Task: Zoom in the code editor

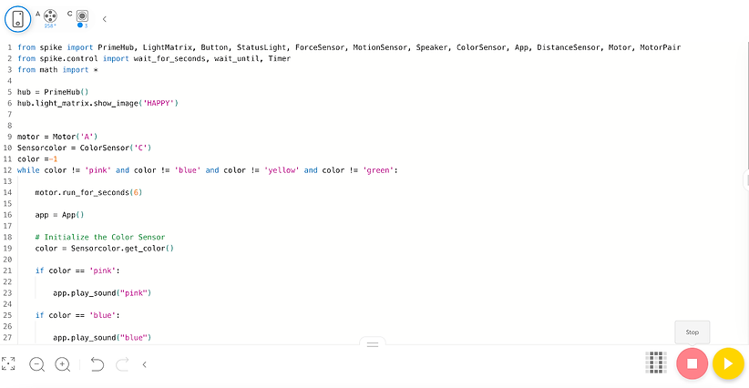Action: (63, 364)
